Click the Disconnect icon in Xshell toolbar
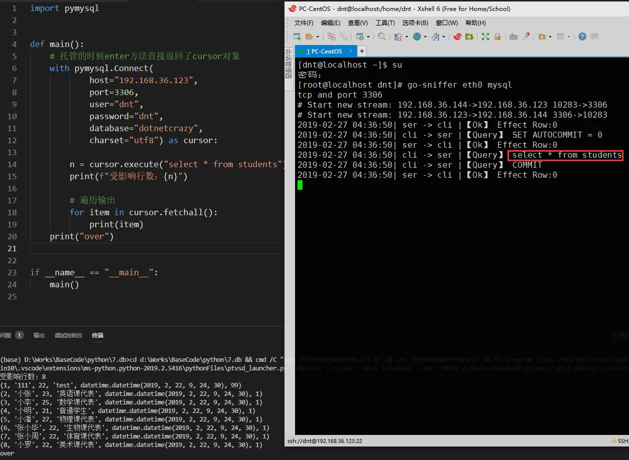Viewport: 629px width, 460px height. 331,37
